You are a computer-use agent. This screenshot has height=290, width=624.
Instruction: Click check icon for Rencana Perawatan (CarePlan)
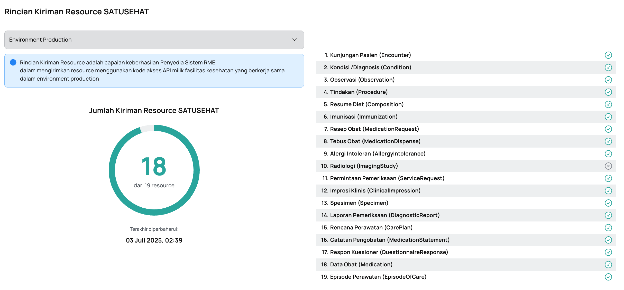pyautogui.click(x=608, y=228)
